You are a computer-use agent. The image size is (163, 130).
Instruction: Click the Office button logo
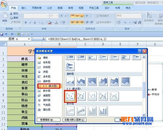coord(4,4)
